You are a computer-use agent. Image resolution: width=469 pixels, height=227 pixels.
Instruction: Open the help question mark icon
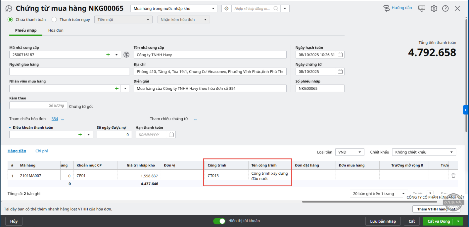click(445, 8)
